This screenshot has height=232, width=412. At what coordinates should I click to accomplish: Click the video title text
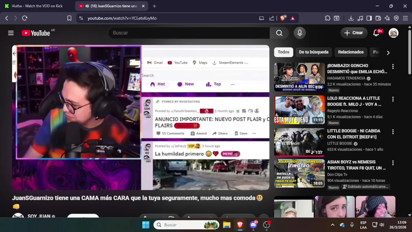pyautogui.click(x=137, y=202)
